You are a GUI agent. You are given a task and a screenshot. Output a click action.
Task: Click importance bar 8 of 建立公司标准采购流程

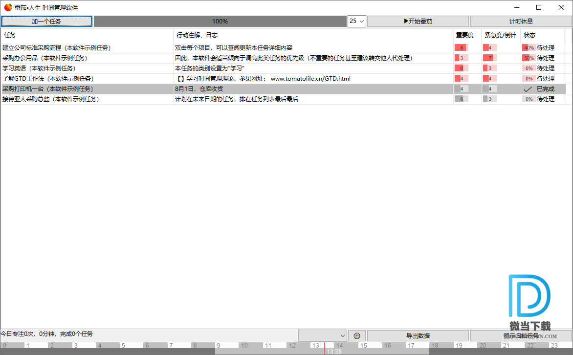coord(462,48)
